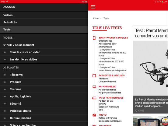Select Technos in the menu
This screenshot has height=126, width=168.
click(44, 89)
